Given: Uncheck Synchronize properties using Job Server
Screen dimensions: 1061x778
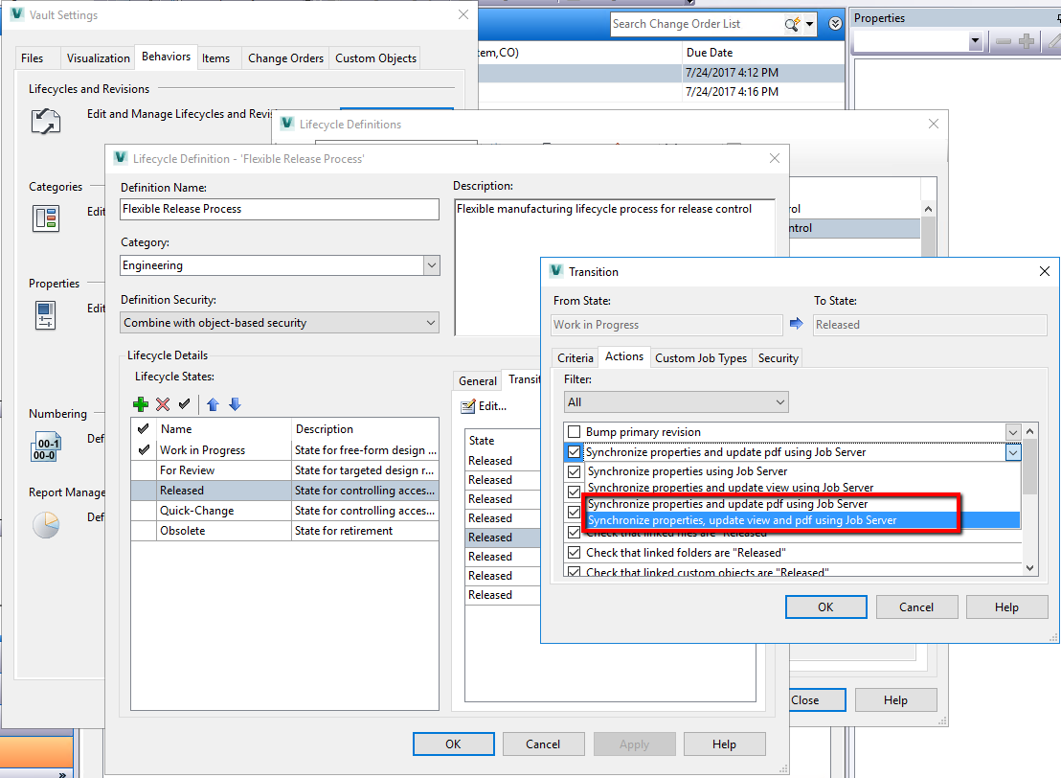Looking at the screenshot, I should pos(574,470).
